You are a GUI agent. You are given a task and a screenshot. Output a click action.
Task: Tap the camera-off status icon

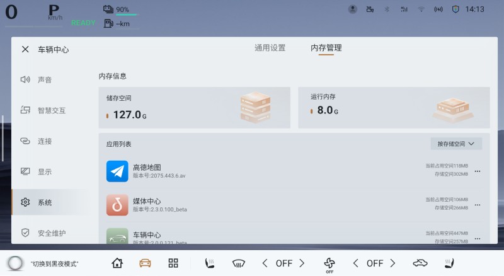370,9
